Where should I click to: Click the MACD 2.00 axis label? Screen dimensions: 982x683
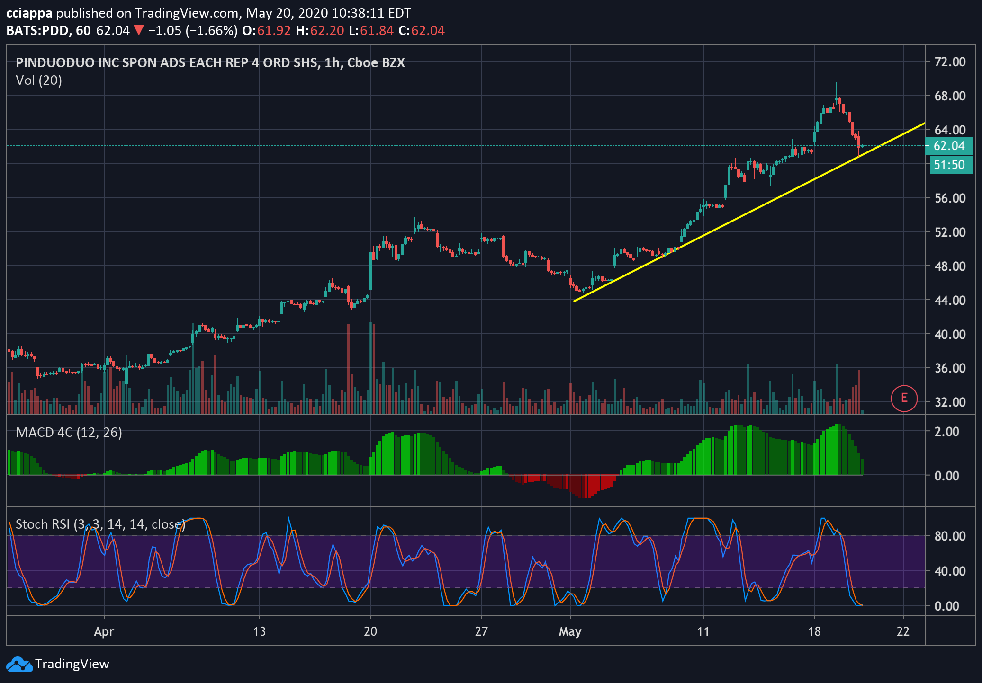click(x=946, y=432)
